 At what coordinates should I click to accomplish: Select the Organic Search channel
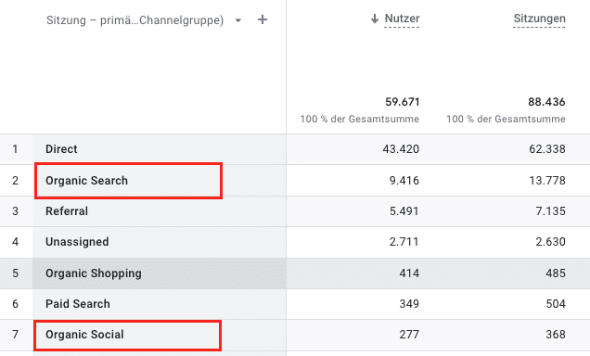pos(86,181)
